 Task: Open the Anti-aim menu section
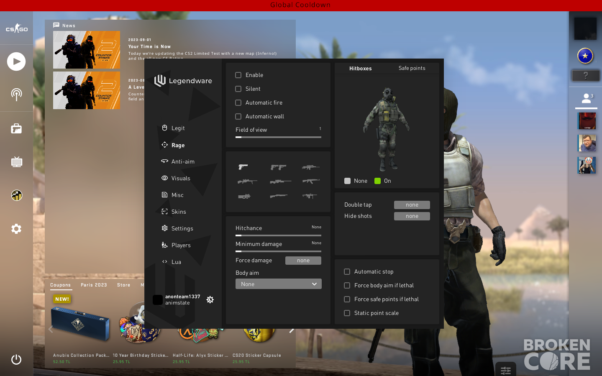tap(178, 161)
